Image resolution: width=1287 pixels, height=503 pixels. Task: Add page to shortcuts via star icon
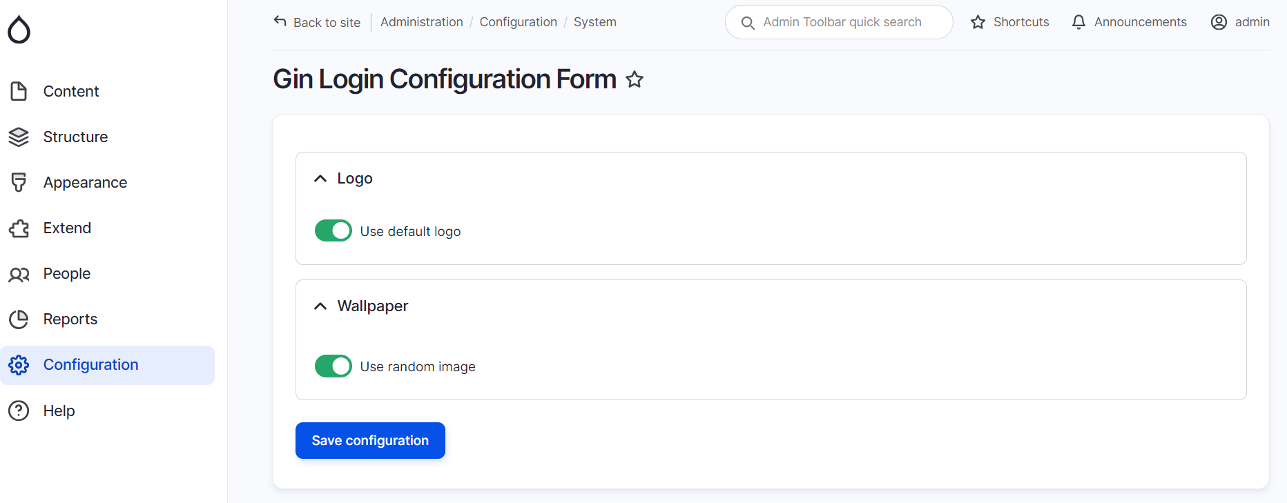tap(635, 79)
